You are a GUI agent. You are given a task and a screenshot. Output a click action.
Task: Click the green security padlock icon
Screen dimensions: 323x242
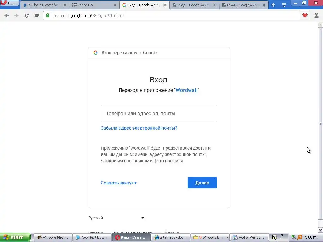[x=48, y=15]
